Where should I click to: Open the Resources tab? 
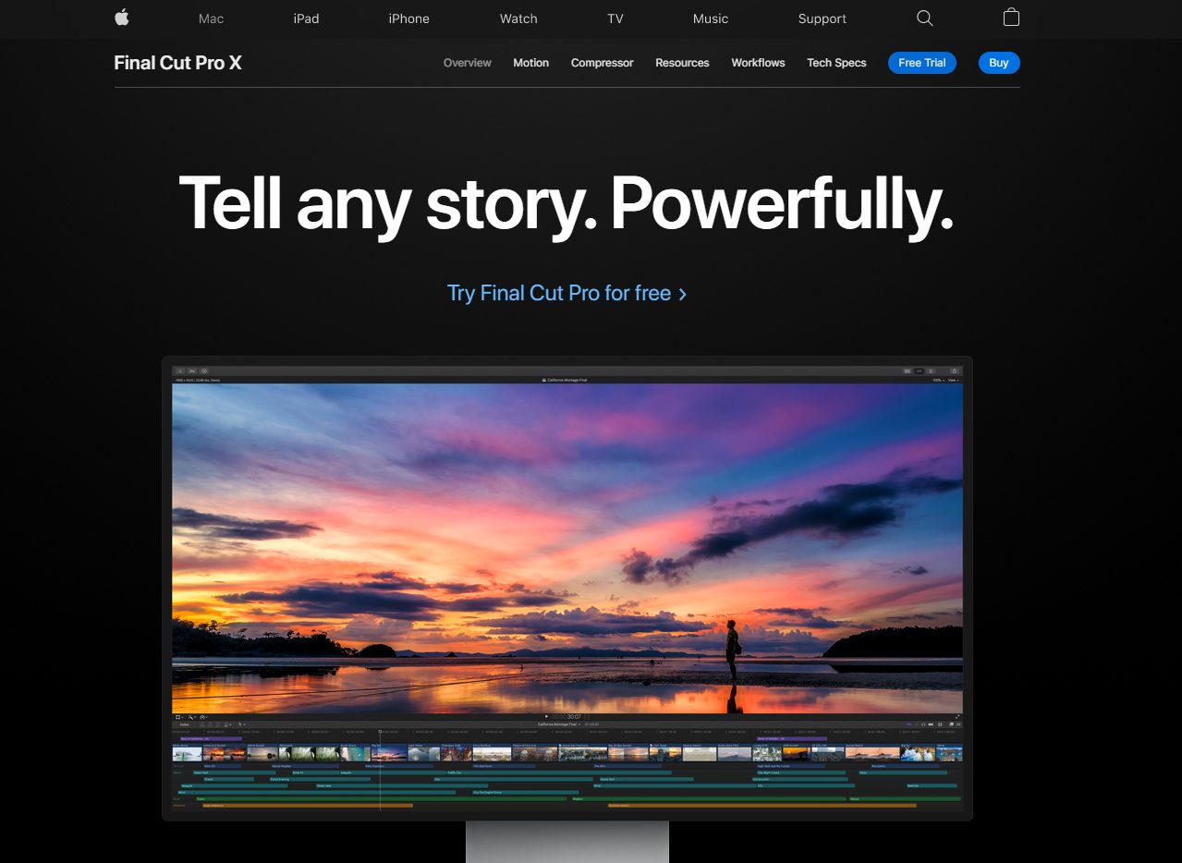[x=682, y=63]
